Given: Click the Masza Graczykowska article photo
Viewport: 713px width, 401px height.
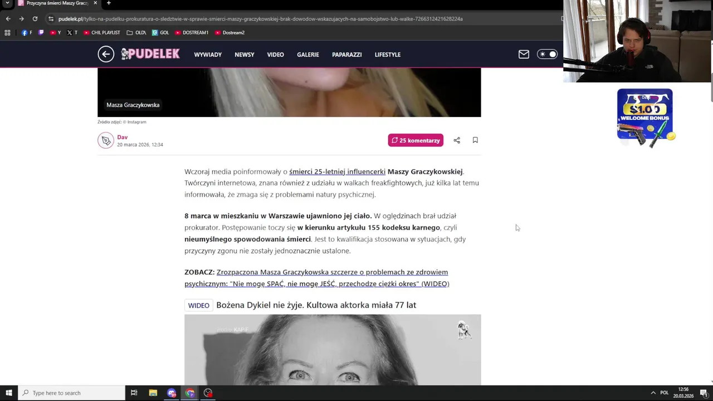Looking at the screenshot, I should coord(289,92).
